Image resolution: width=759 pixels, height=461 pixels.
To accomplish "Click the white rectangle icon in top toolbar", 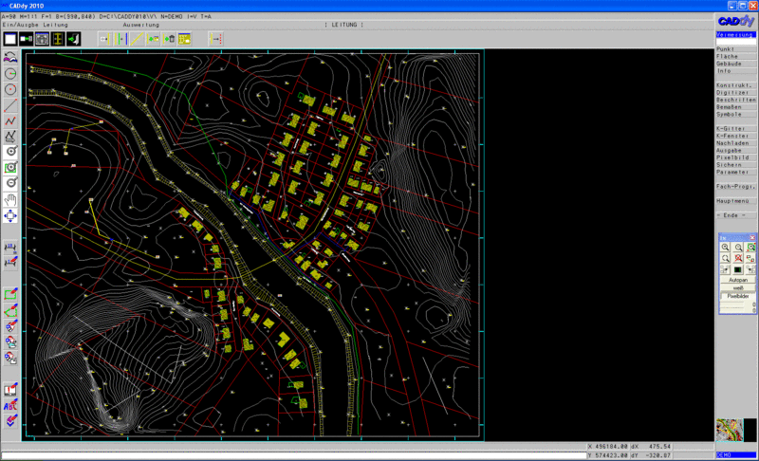I will tap(10, 39).
